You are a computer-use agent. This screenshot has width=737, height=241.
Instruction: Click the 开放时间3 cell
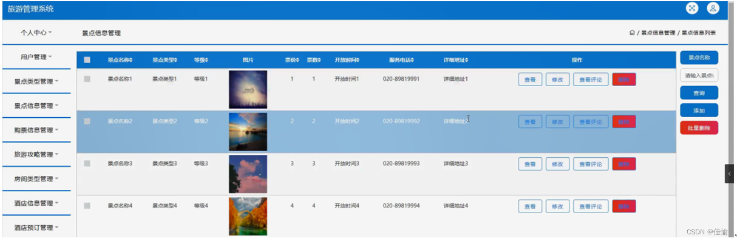click(x=347, y=164)
